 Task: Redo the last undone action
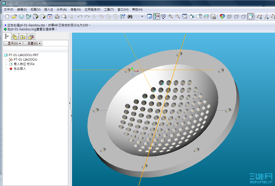87,16
